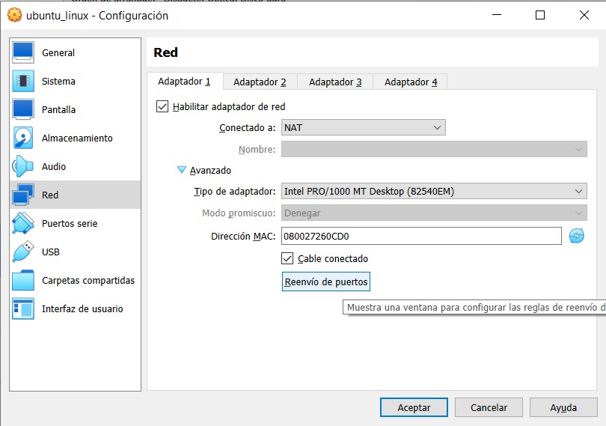The width and height of the screenshot is (606, 426).
Task: Click the Reenvío de puertos button
Action: tap(326, 282)
